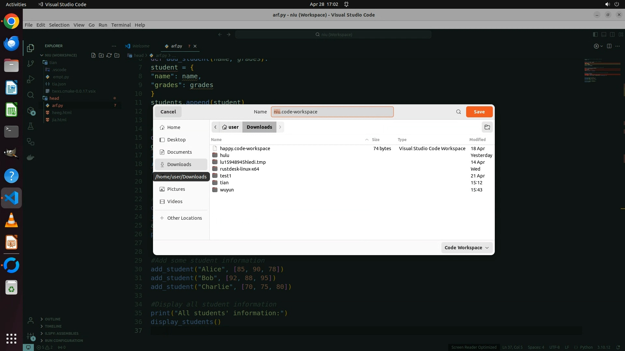
Task: Select the happy.code-workspace file
Action: [245, 149]
